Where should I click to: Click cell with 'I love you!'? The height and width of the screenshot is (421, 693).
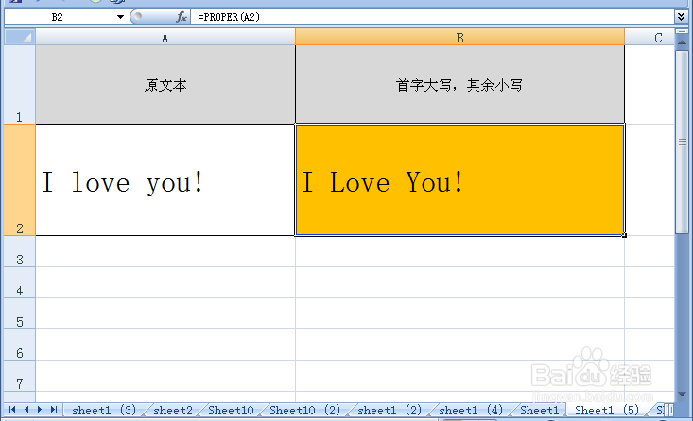(x=165, y=180)
